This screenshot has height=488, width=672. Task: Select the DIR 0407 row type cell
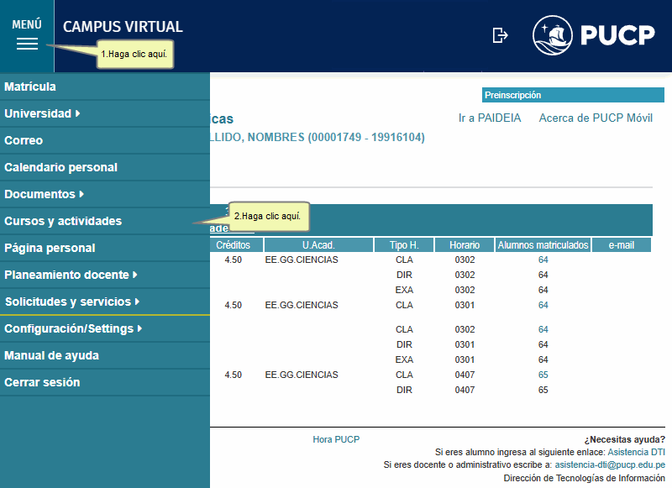404,390
